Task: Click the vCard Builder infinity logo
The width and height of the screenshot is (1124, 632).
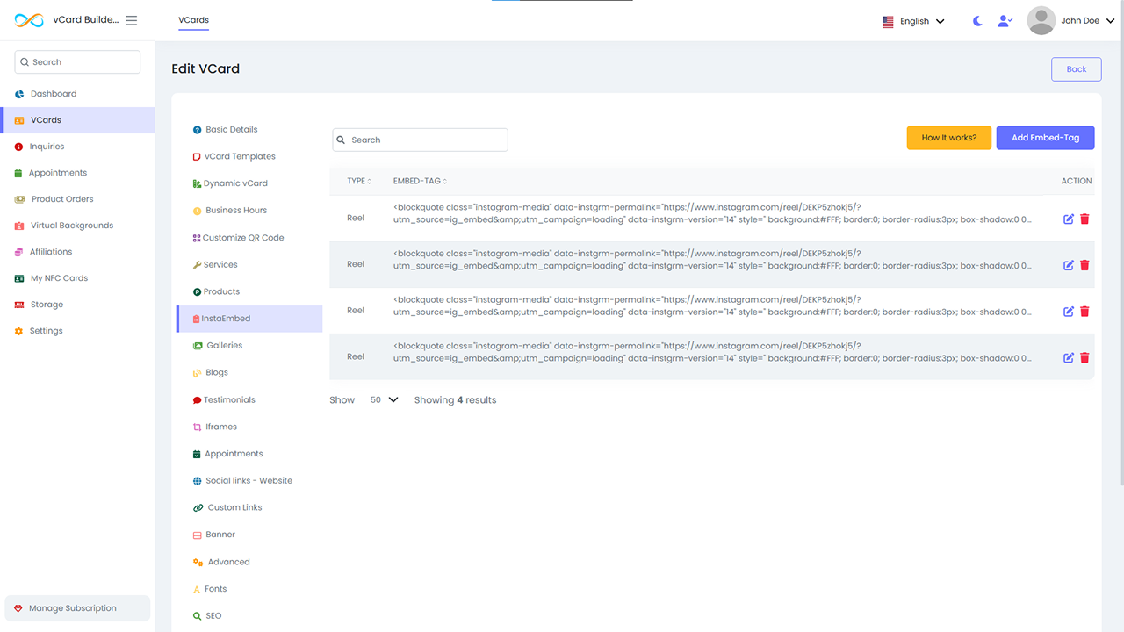Action: [x=29, y=20]
